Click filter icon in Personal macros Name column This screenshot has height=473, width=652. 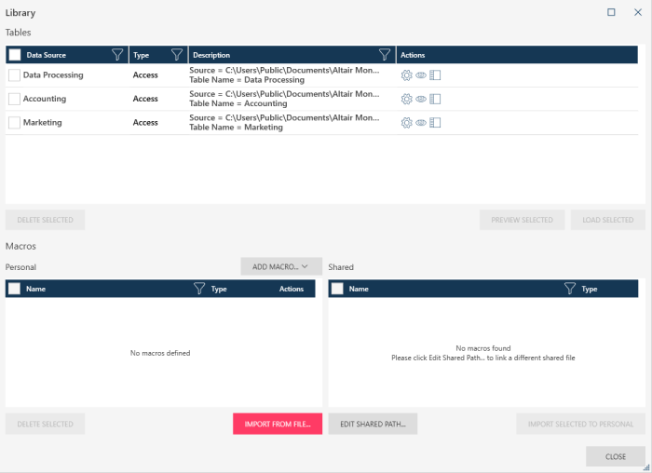(x=198, y=290)
